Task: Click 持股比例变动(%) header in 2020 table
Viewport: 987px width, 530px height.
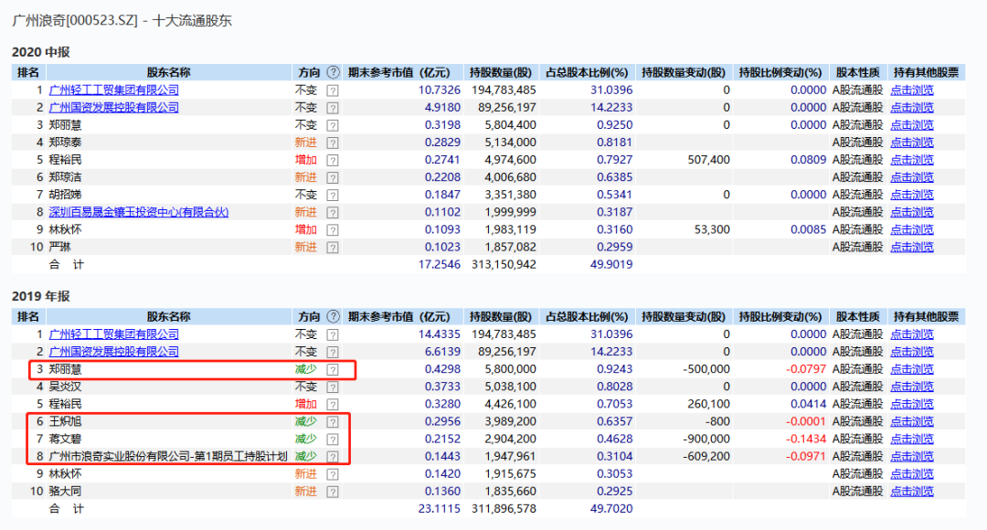Action: coord(780,72)
